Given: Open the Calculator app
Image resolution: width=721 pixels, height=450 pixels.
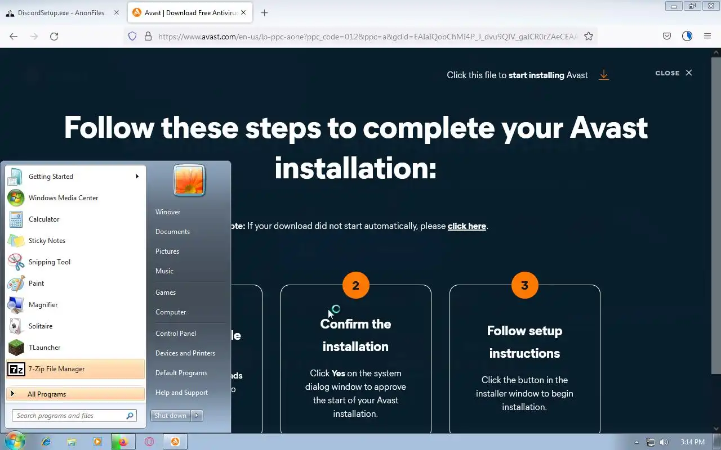Looking at the screenshot, I should (75, 219).
